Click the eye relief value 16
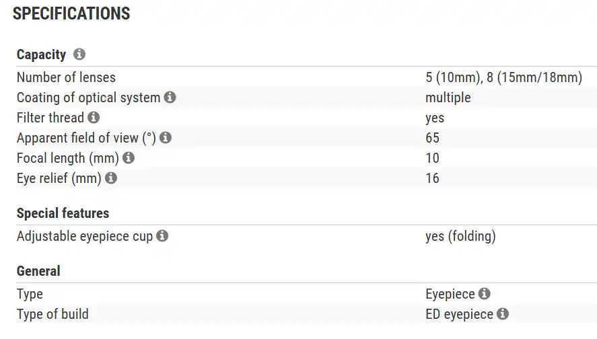Viewport: 597px width, 339px height. [432, 178]
